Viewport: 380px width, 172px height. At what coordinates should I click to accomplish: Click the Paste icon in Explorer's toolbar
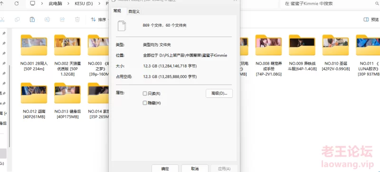click(32, 19)
